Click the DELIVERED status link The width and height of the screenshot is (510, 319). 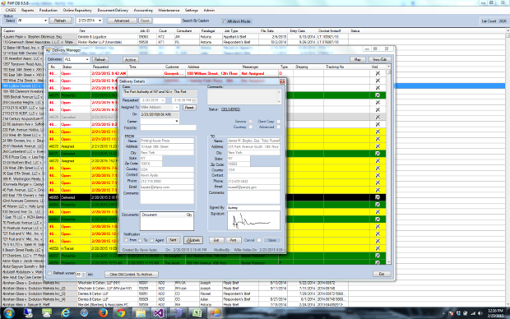pyautogui.click(x=230, y=109)
